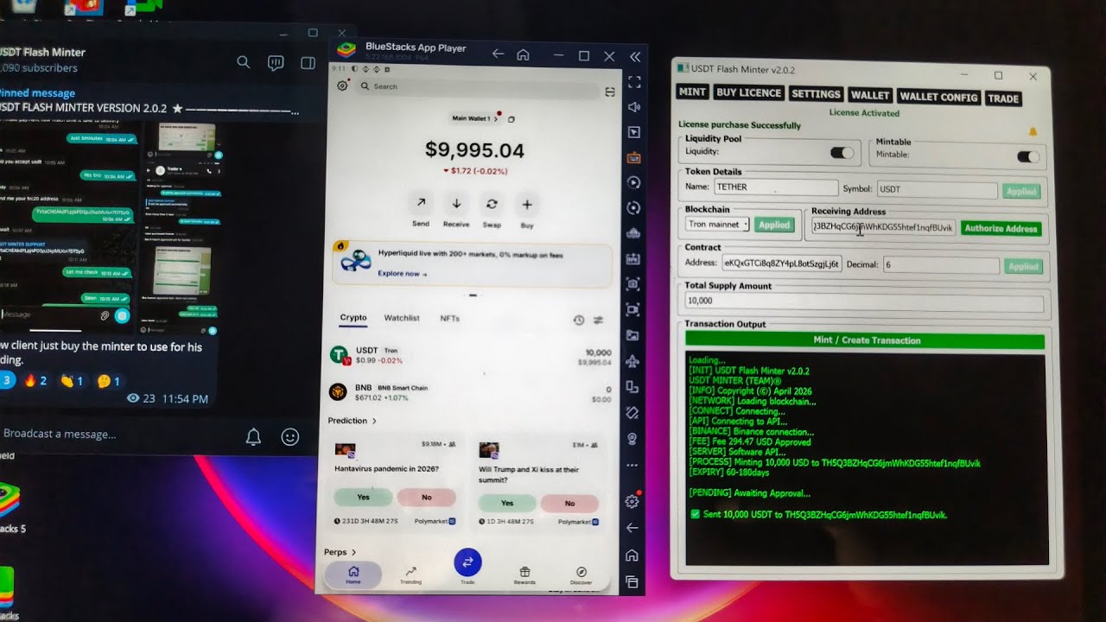Screen dimensions: 1106x622
Task: Click the BlueStacks title bar back arrow
Action: (x=498, y=54)
